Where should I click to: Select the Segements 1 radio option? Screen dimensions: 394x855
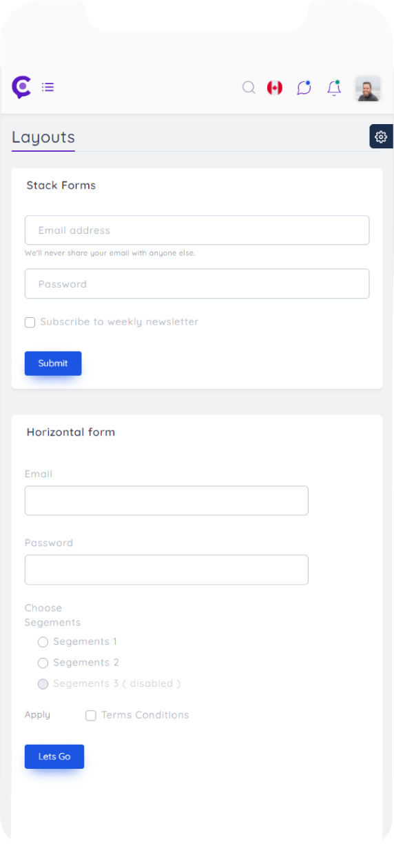point(43,642)
